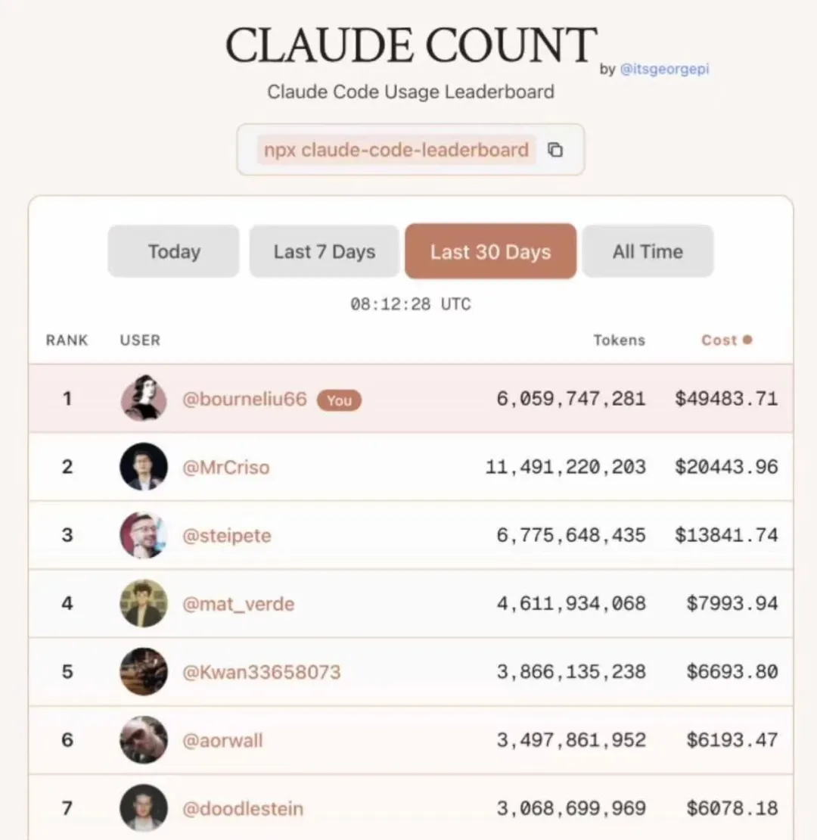This screenshot has height=840, width=817.
Task: Click the avatar next to @mat_verde
Action: (143, 603)
